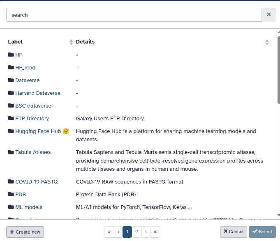Go to next page
Screen dimensions: 280x241
[146, 232]
